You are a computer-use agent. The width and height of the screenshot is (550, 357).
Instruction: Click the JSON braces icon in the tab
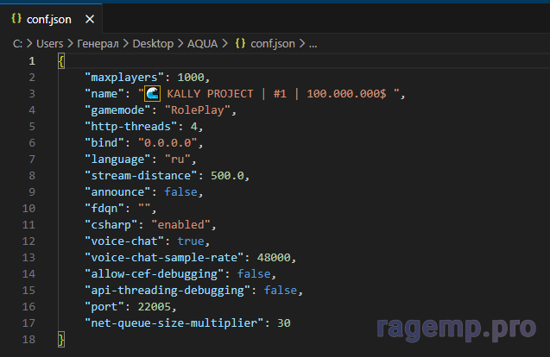(16, 18)
